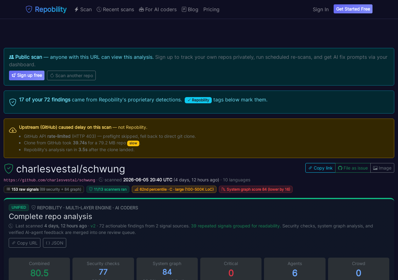
Task: Click the Crowd 0 card
Action: [359, 269]
